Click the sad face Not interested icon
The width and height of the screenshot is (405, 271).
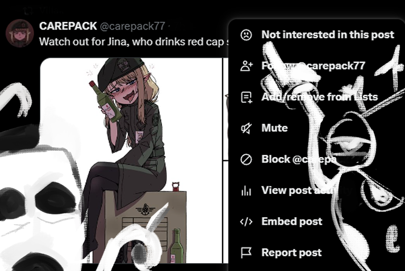(x=246, y=34)
